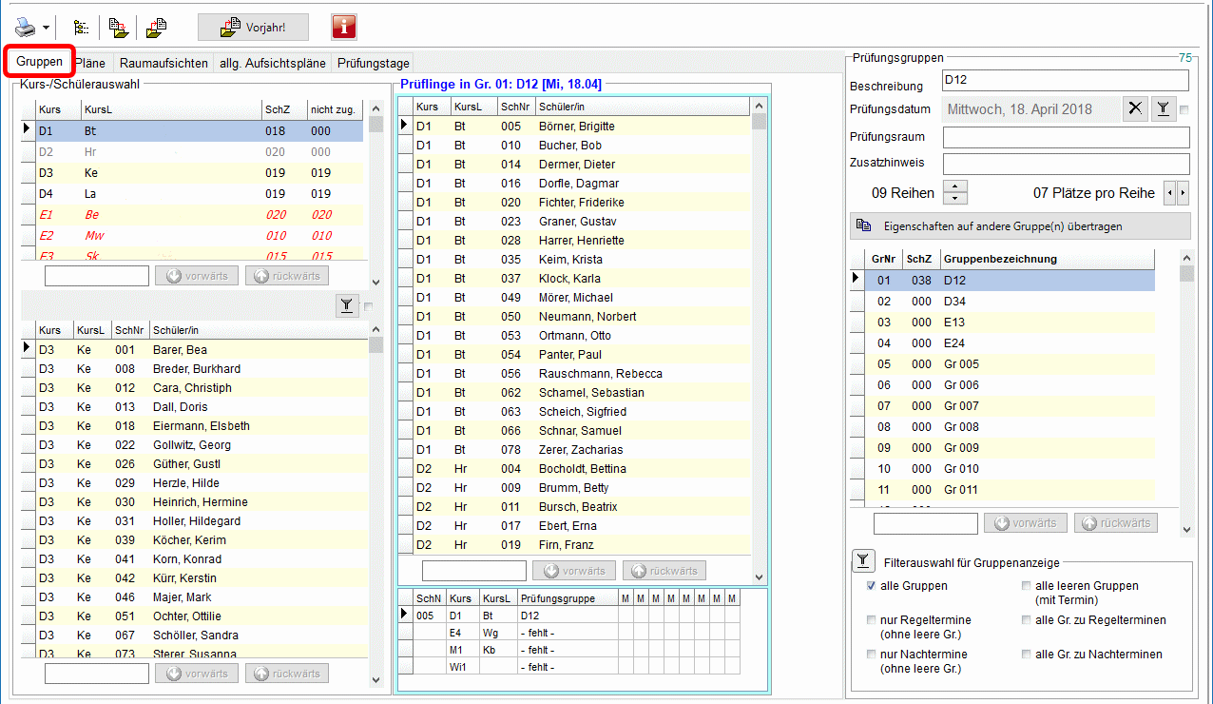Increase the Reihen count with up arrow
The height and width of the screenshot is (704, 1213).
955,186
